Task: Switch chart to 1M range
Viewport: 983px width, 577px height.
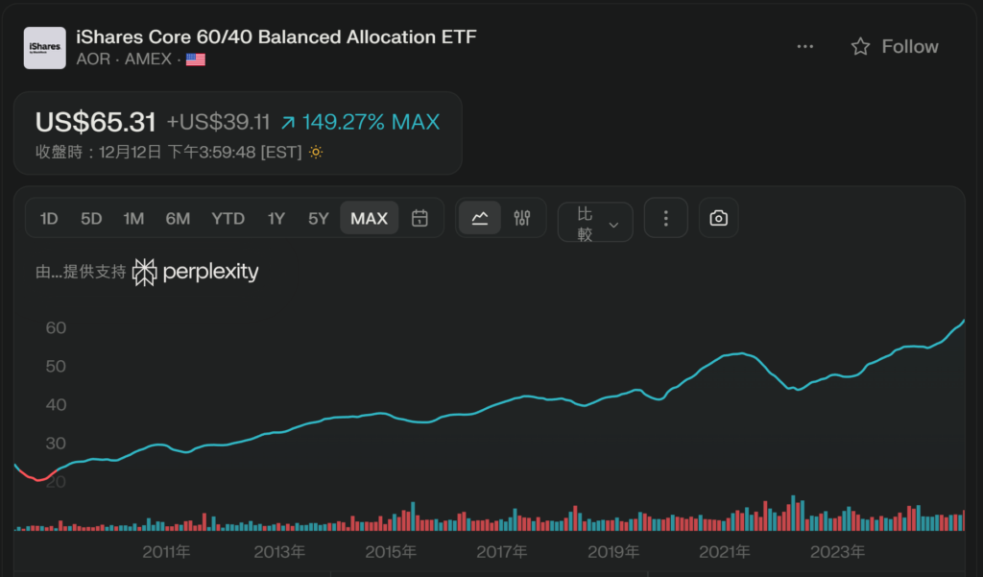Action: pyautogui.click(x=133, y=218)
